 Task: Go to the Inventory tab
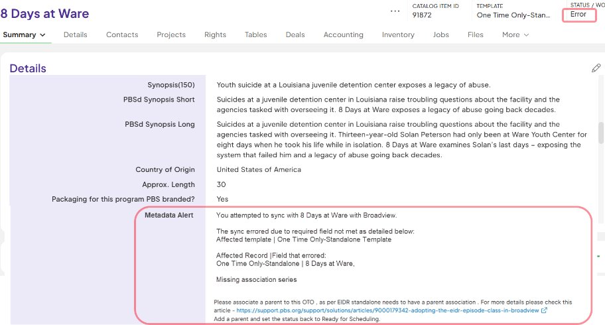pos(398,34)
